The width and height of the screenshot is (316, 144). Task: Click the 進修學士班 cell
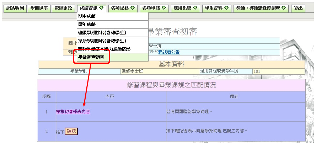160,71
